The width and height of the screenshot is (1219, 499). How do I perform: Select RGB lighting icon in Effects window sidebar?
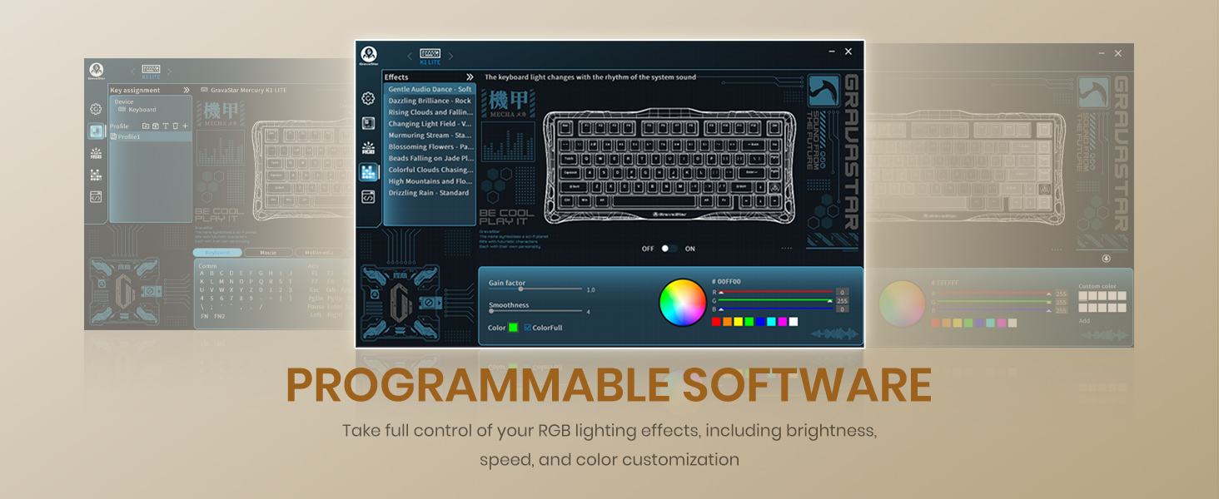click(368, 148)
